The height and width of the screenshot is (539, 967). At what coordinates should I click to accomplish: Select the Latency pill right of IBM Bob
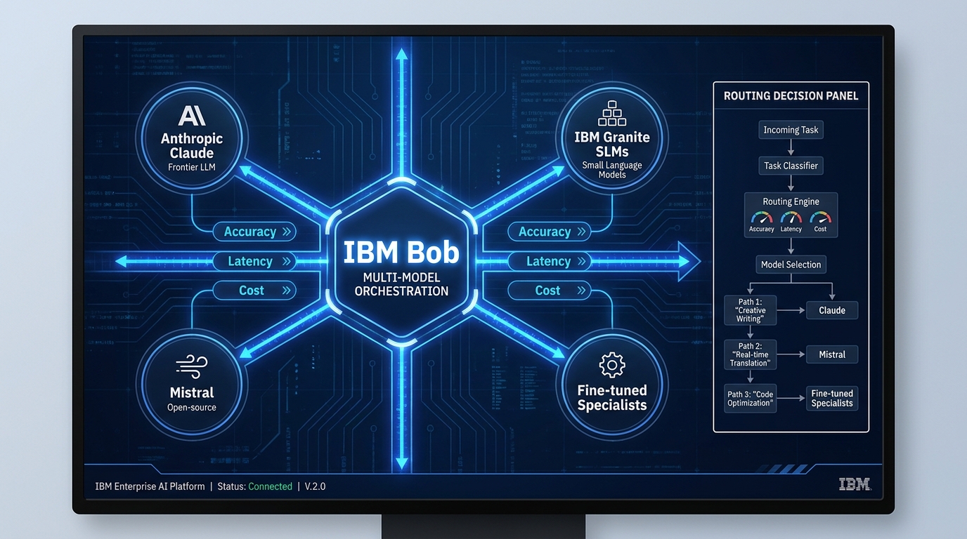(x=549, y=261)
